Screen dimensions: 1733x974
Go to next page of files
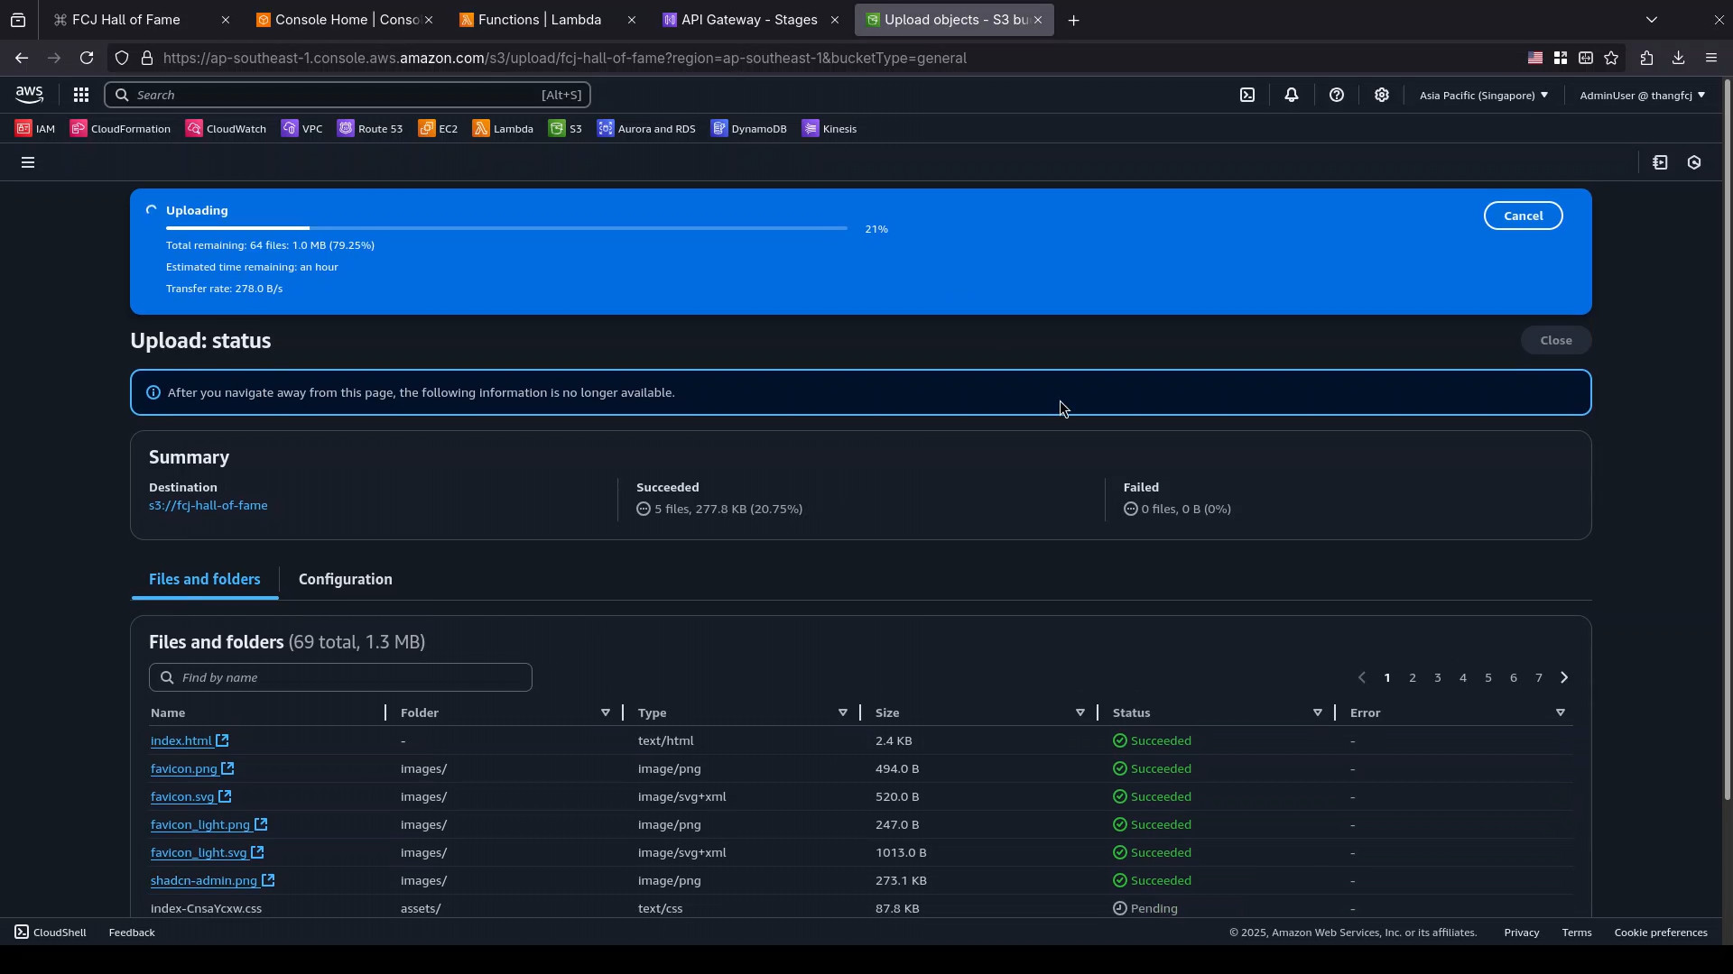pos(1564,677)
